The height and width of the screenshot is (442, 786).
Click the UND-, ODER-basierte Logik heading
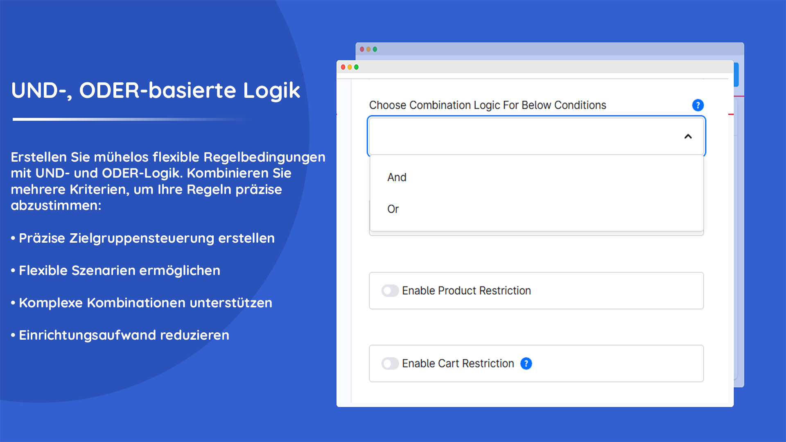coord(156,90)
